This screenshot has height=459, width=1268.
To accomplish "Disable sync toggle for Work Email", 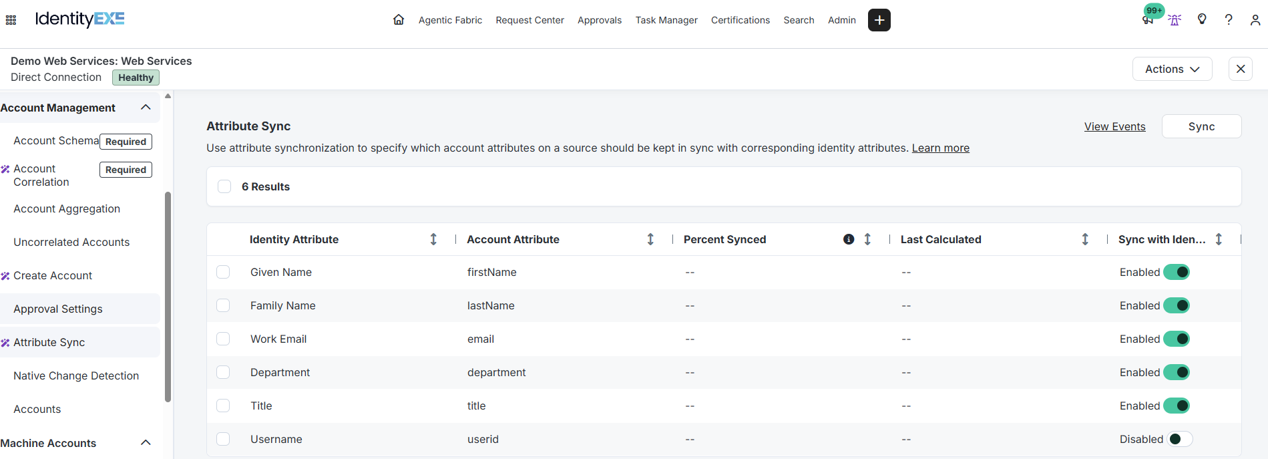I will 1177,339.
